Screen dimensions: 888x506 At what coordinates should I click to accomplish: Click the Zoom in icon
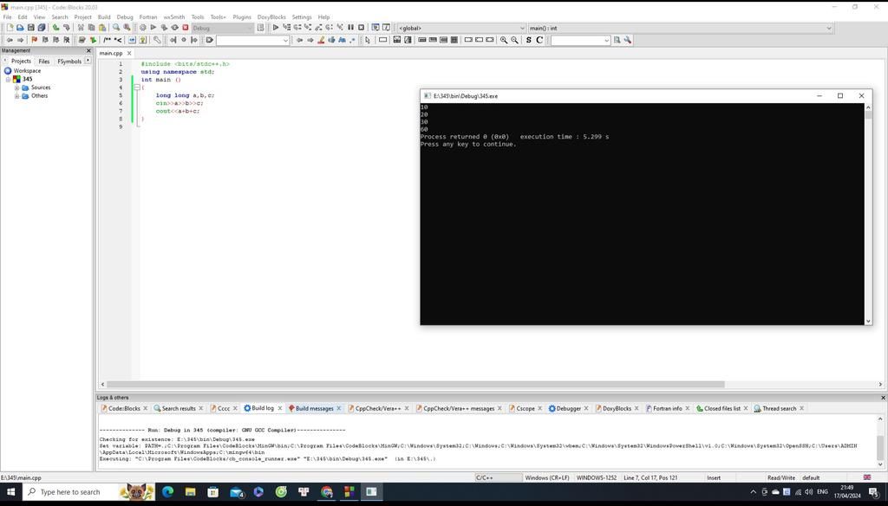(504, 40)
